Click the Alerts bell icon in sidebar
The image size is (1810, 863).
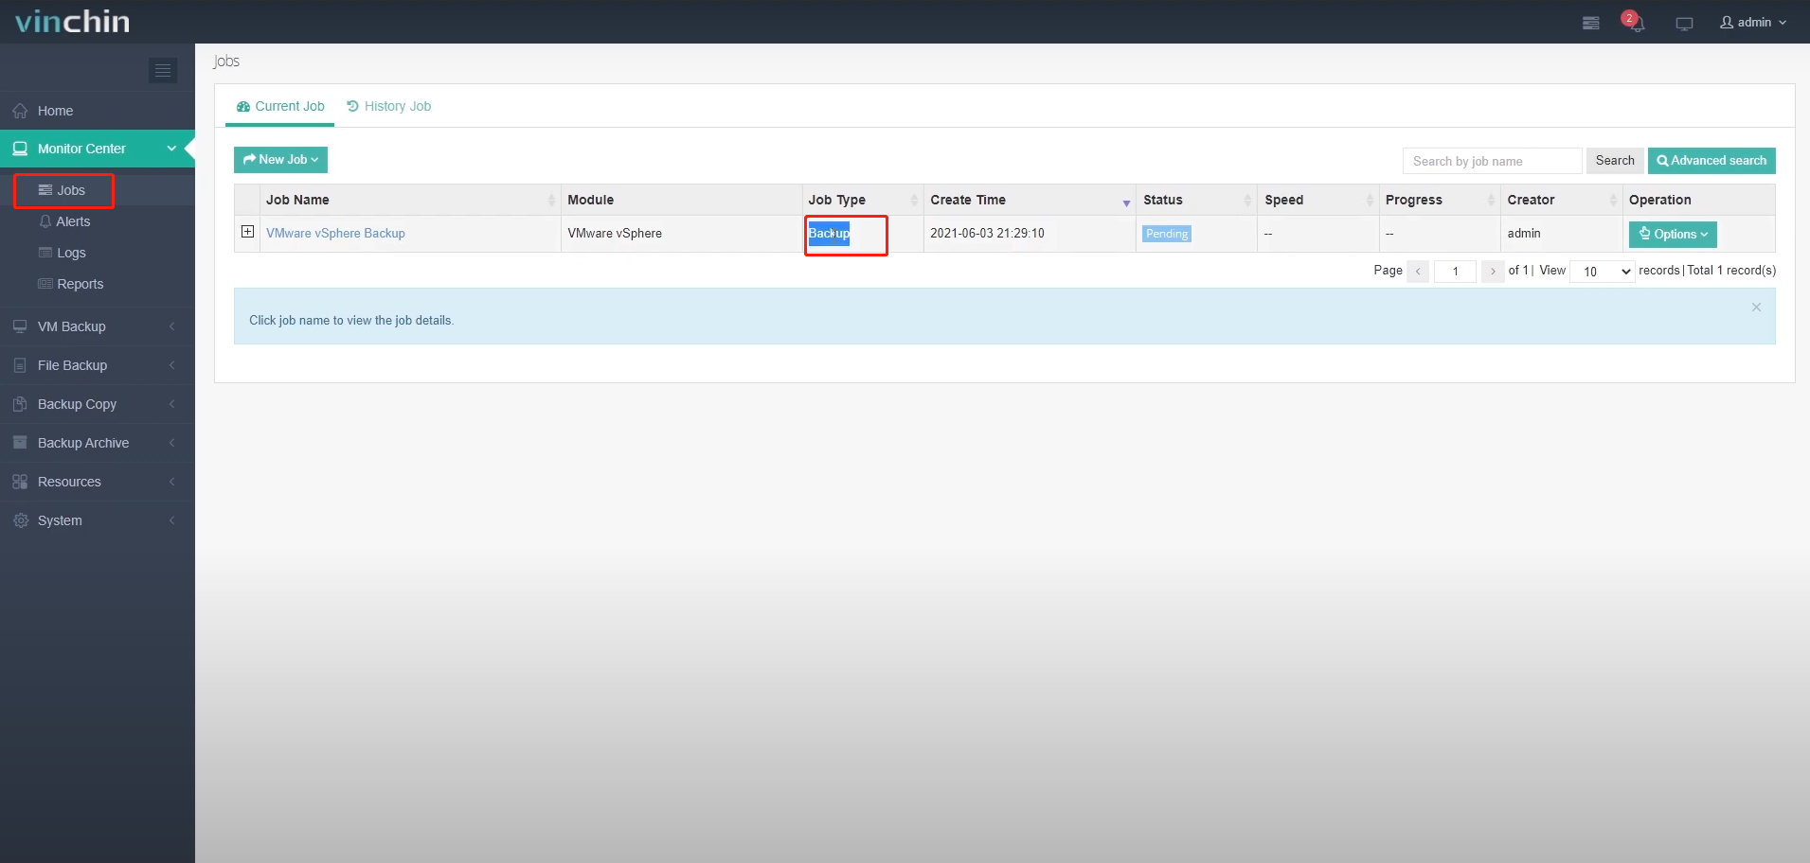45,221
